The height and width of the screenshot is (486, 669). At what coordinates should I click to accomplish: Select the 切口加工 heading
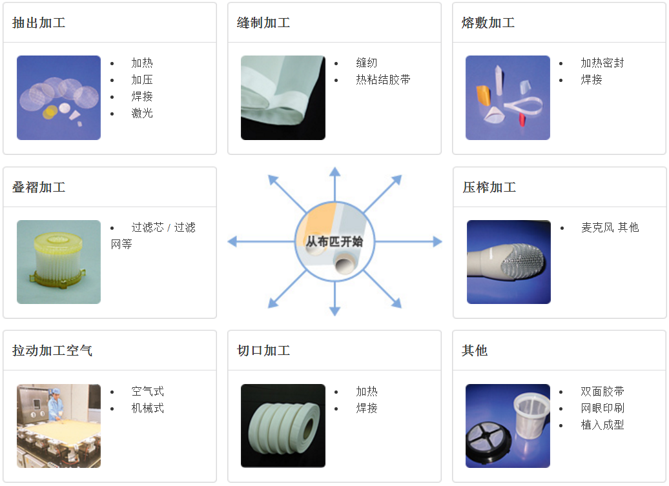(x=263, y=350)
